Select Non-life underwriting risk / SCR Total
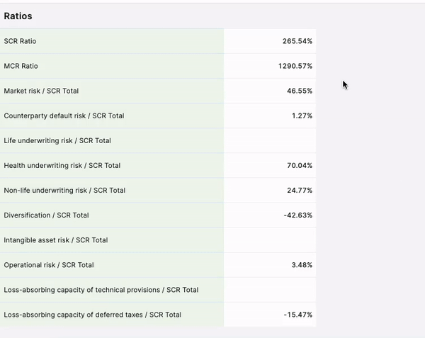Screen dimensions: 425x338 (x=64, y=190)
